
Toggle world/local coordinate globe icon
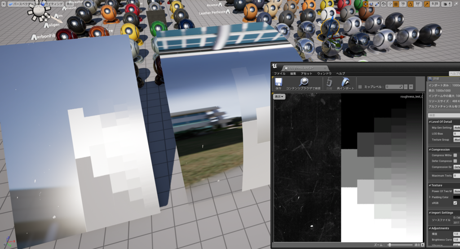point(384,4)
